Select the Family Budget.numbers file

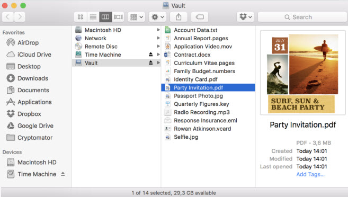point(208,71)
